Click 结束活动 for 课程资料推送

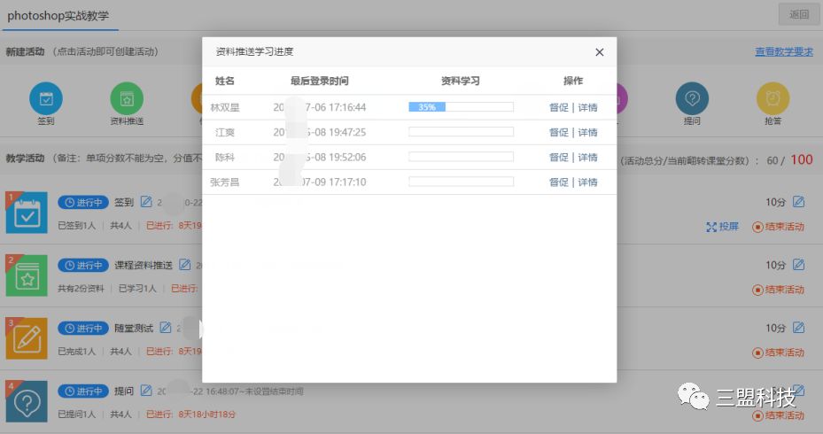coord(779,290)
